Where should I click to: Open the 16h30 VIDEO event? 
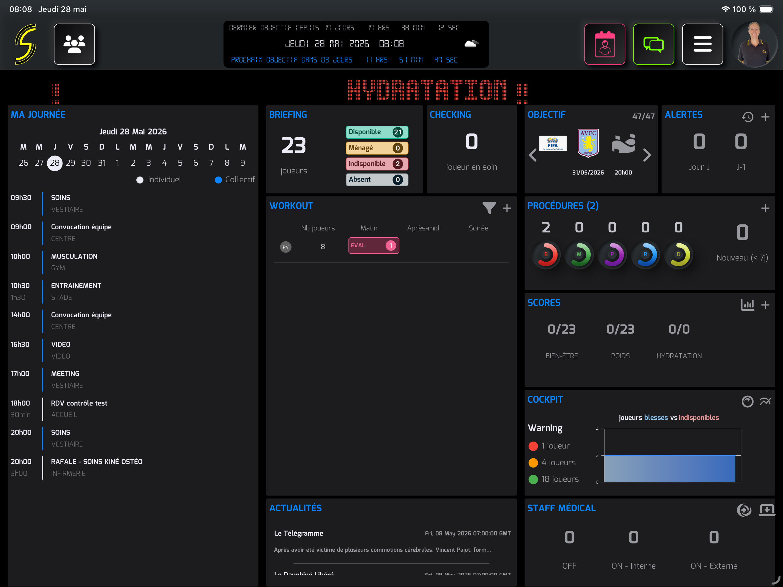pyautogui.click(x=133, y=350)
